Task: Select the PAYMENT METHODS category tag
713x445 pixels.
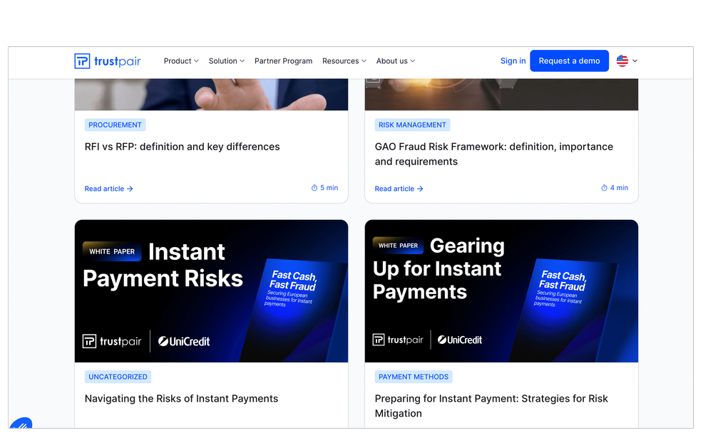Action: [414, 377]
